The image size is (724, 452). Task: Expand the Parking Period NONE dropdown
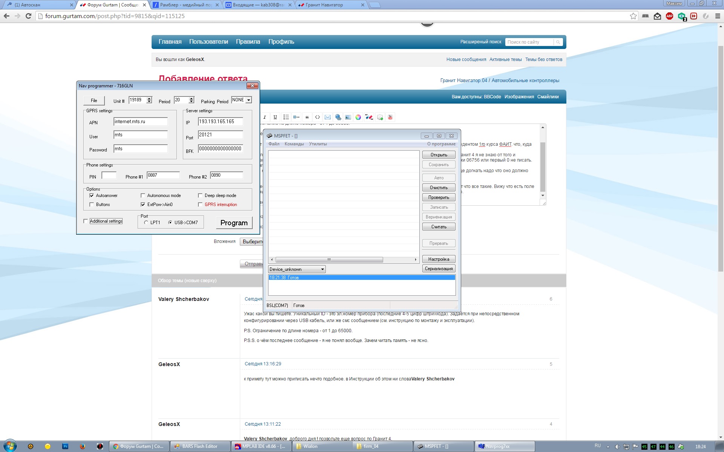[x=248, y=100]
